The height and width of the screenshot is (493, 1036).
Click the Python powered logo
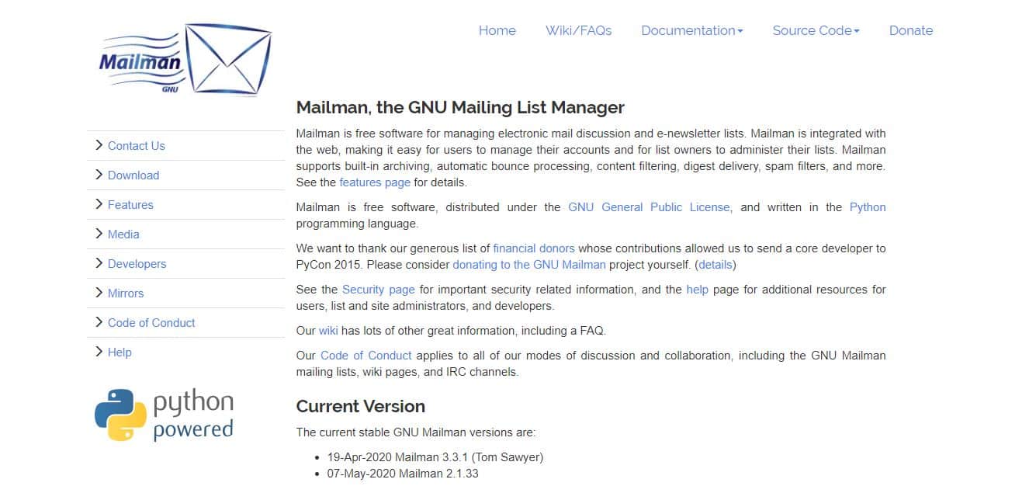point(165,415)
